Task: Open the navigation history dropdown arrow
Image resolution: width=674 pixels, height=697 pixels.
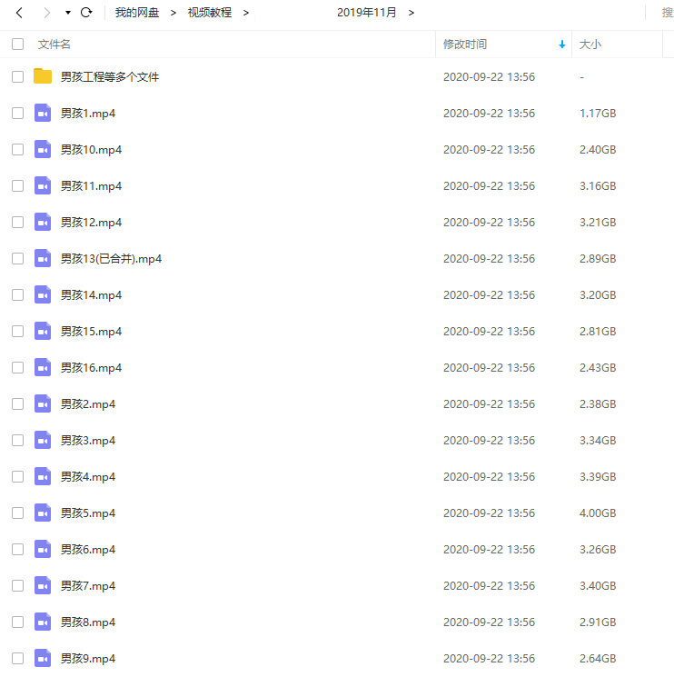Action: (x=67, y=13)
